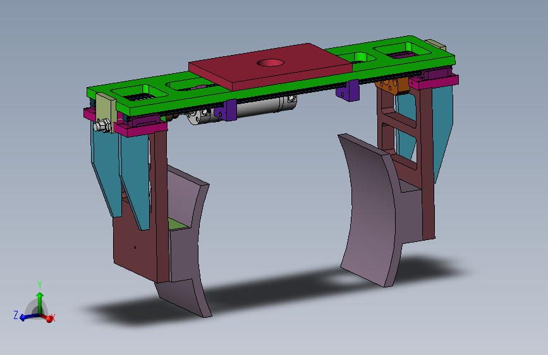Select the square cutout at the left beam end

tap(139, 93)
